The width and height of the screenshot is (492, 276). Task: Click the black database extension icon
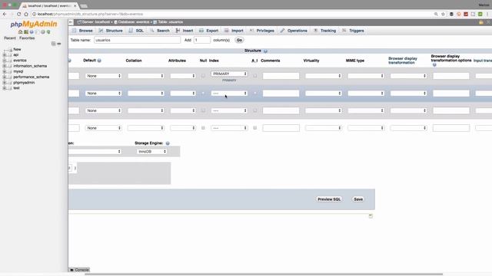[451, 14]
